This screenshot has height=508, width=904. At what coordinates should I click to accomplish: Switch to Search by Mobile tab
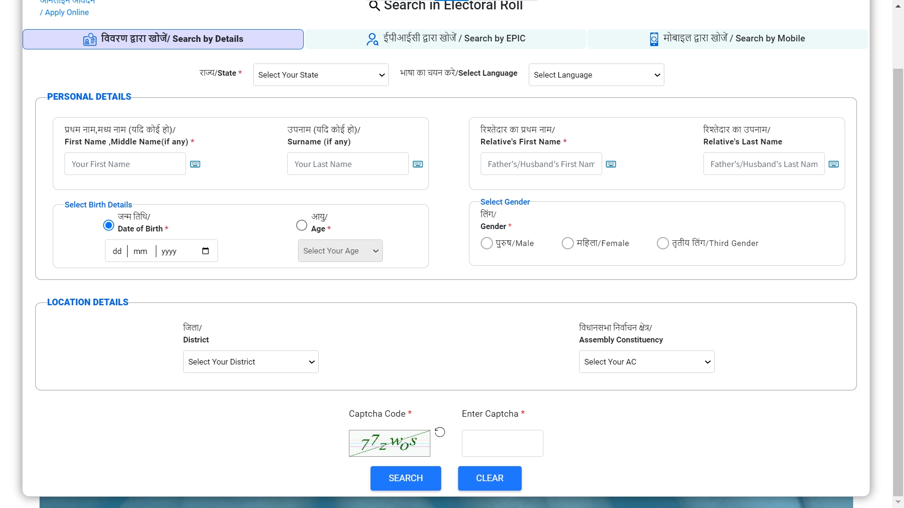(x=727, y=39)
